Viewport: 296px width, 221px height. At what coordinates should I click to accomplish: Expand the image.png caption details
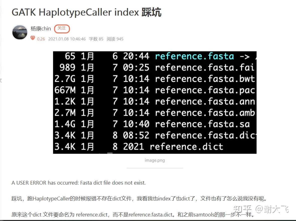click(x=154, y=160)
